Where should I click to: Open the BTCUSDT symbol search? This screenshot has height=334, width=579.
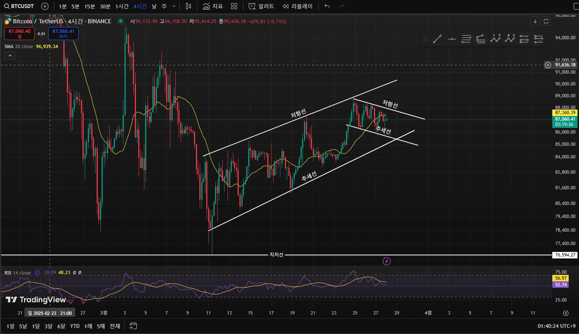click(x=19, y=6)
